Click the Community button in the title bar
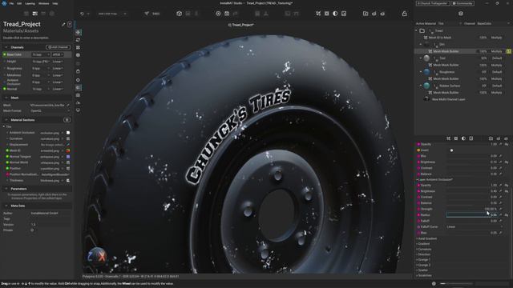 pyautogui.click(x=463, y=3)
